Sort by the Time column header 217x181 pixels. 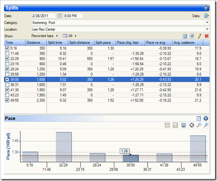click(x=14, y=42)
